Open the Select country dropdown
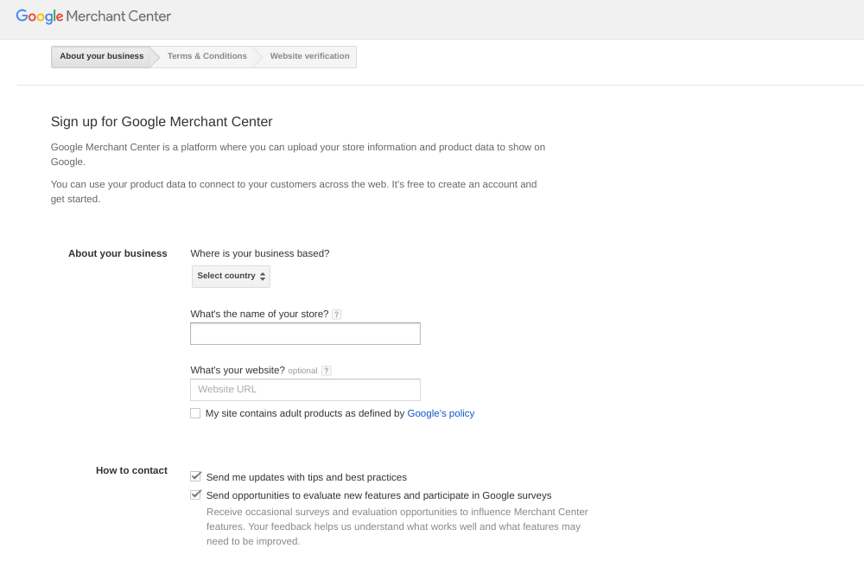The width and height of the screenshot is (864, 561). (x=231, y=276)
